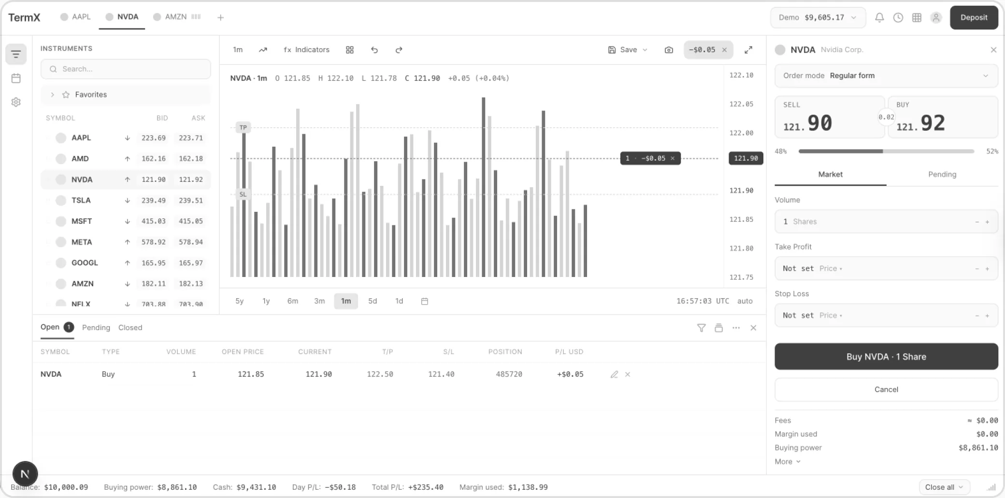
Task: Open the calendar sidebar icon
Action: tap(16, 78)
